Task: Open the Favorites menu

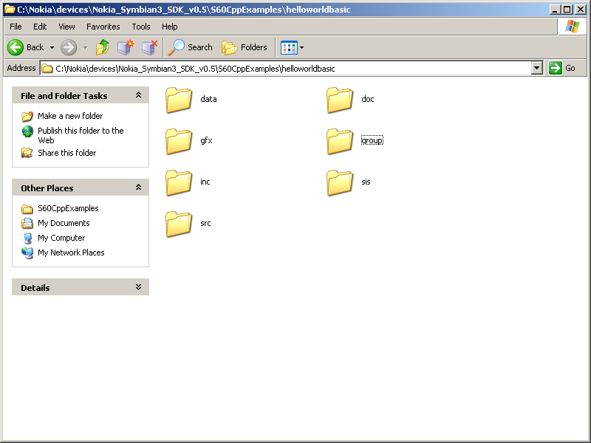Action: (103, 27)
